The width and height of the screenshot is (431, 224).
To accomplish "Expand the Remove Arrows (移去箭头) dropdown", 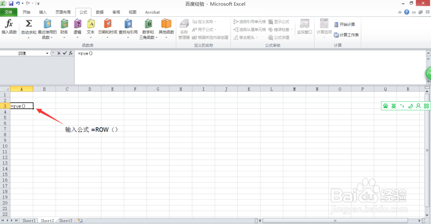I will (257, 38).
